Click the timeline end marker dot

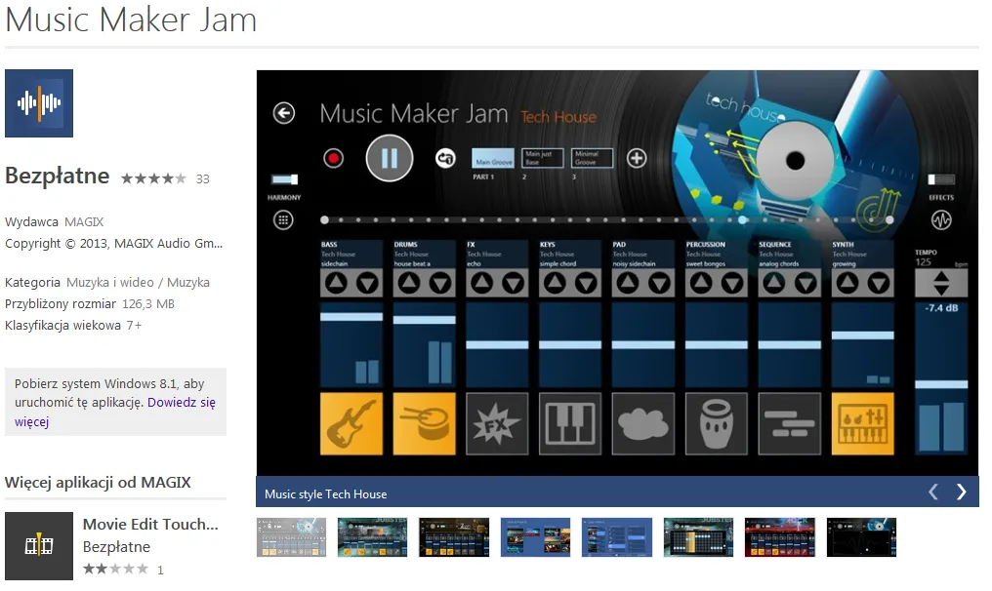889,220
